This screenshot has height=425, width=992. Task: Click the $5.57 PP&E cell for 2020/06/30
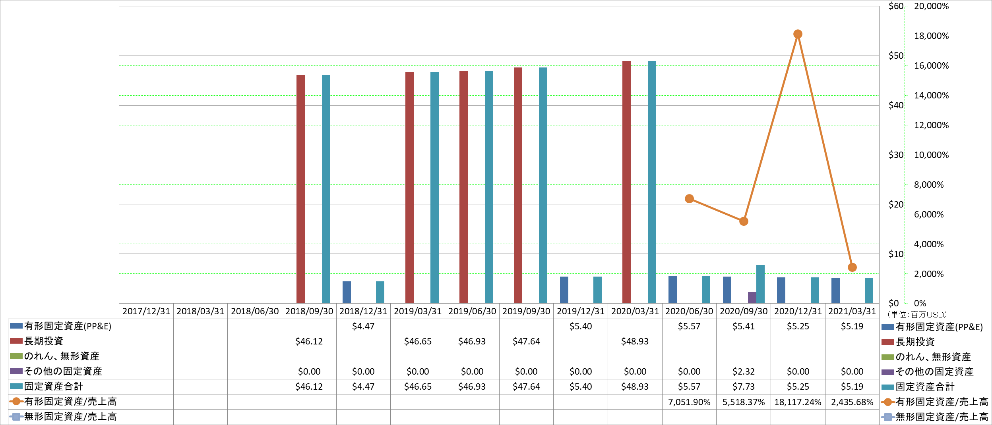(689, 326)
